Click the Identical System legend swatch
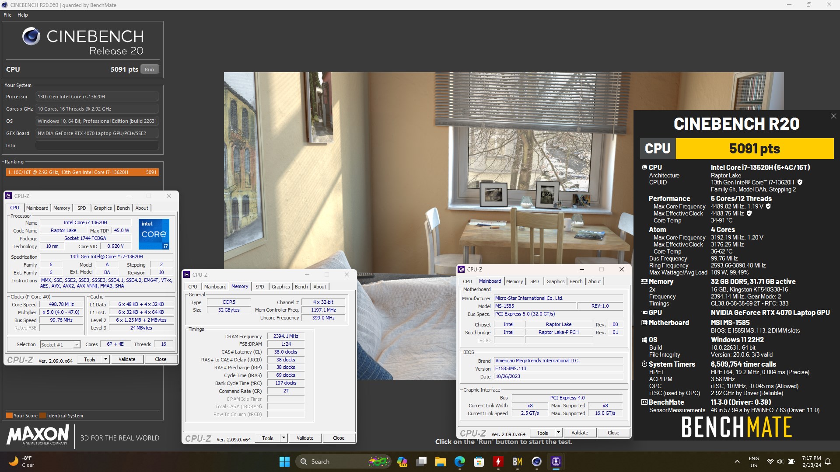The height and width of the screenshot is (472, 840). (43, 416)
